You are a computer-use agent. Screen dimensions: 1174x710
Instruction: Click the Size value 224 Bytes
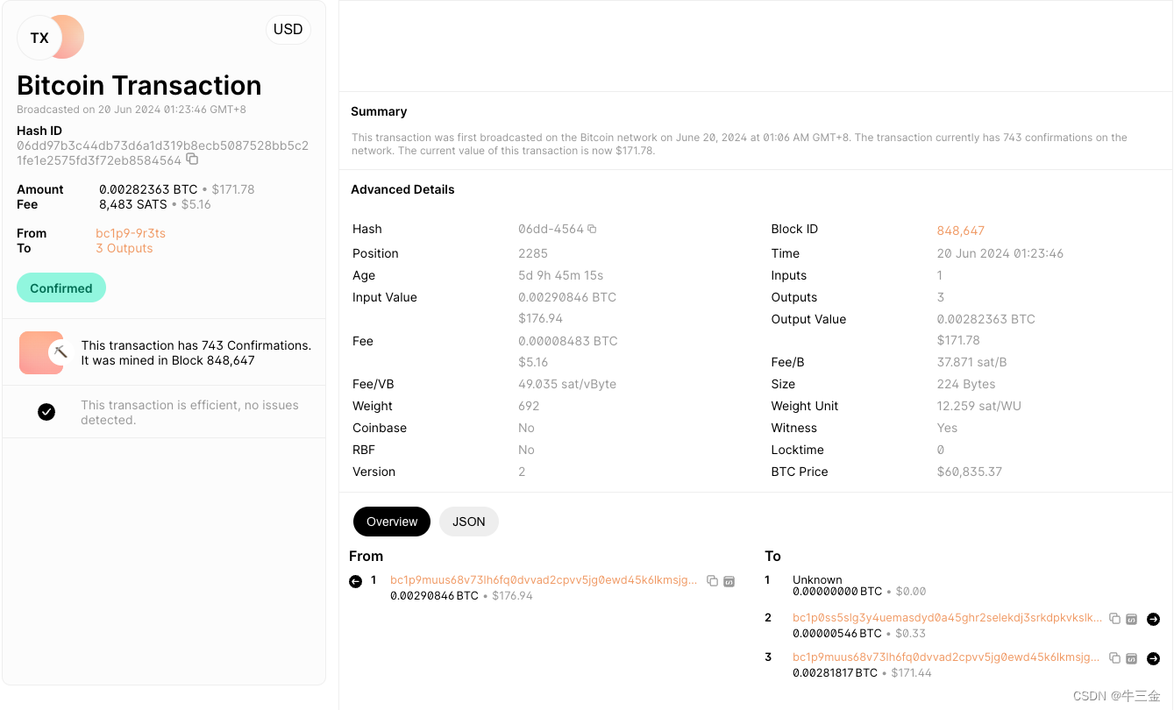coord(966,384)
